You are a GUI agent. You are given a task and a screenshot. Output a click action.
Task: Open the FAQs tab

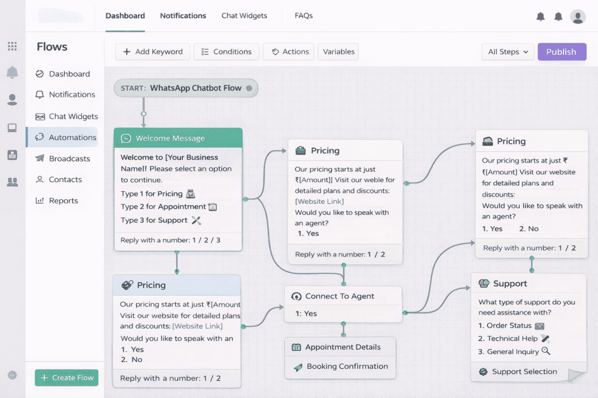304,16
